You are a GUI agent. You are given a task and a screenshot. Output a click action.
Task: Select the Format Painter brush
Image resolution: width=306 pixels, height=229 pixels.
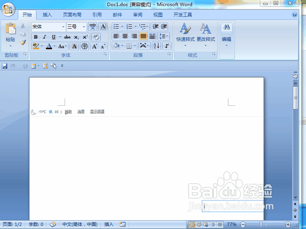pyautogui.click(x=23, y=42)
